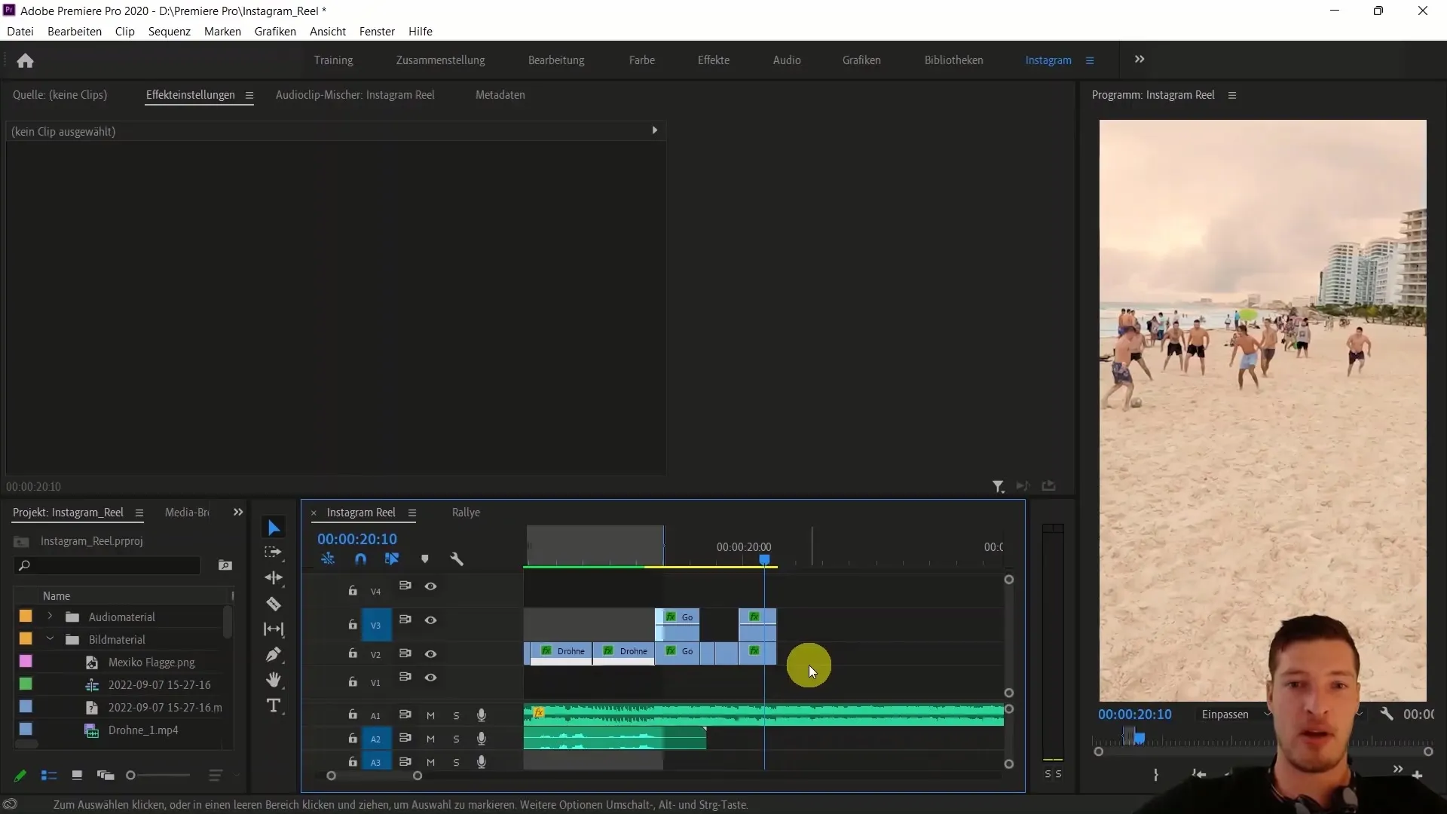Click Go to In in Program monitor
The height and width of the screenshot is (814, 1447).
[x=1198, y=775]
